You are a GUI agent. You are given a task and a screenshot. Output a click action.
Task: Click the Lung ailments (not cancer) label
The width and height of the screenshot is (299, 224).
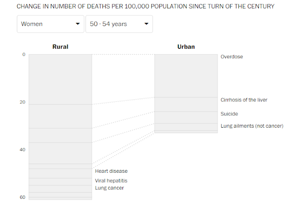[252, 126]
